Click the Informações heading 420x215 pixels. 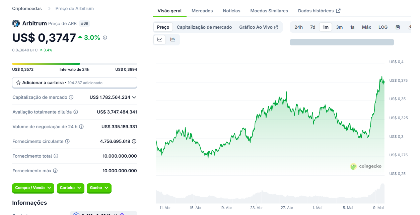29,203
